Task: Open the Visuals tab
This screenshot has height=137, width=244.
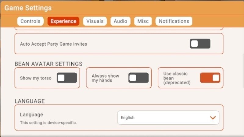Action: coord(95,21)
